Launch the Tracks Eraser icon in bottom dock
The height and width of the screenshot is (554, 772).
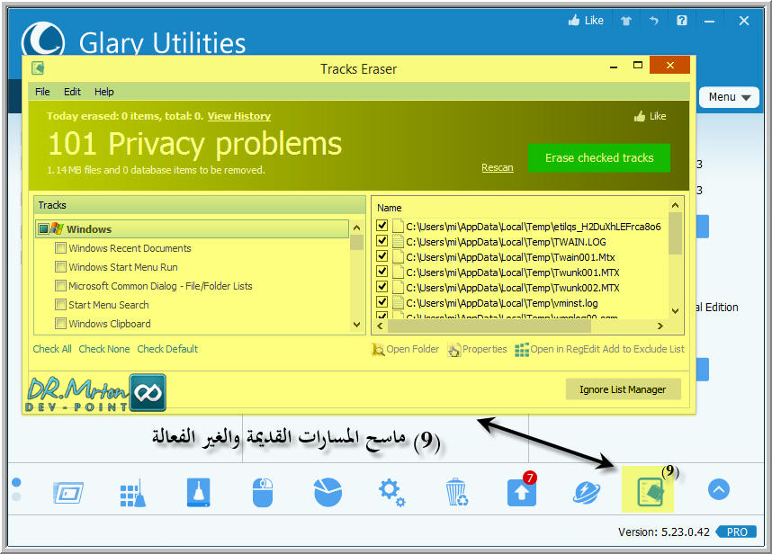650,492
